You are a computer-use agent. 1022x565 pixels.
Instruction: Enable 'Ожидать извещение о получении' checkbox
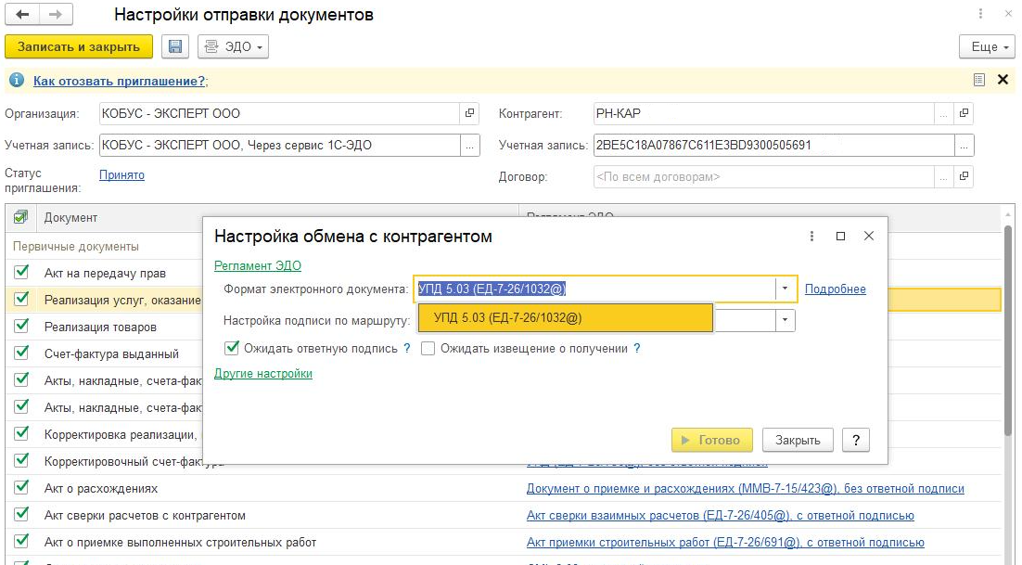[428, 349]
